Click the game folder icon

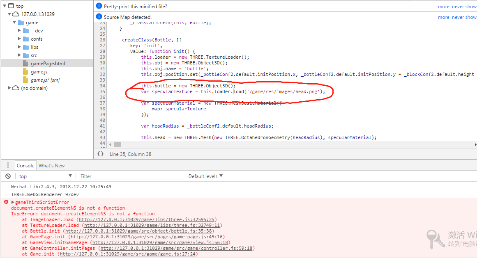click(x=21, y=23)
